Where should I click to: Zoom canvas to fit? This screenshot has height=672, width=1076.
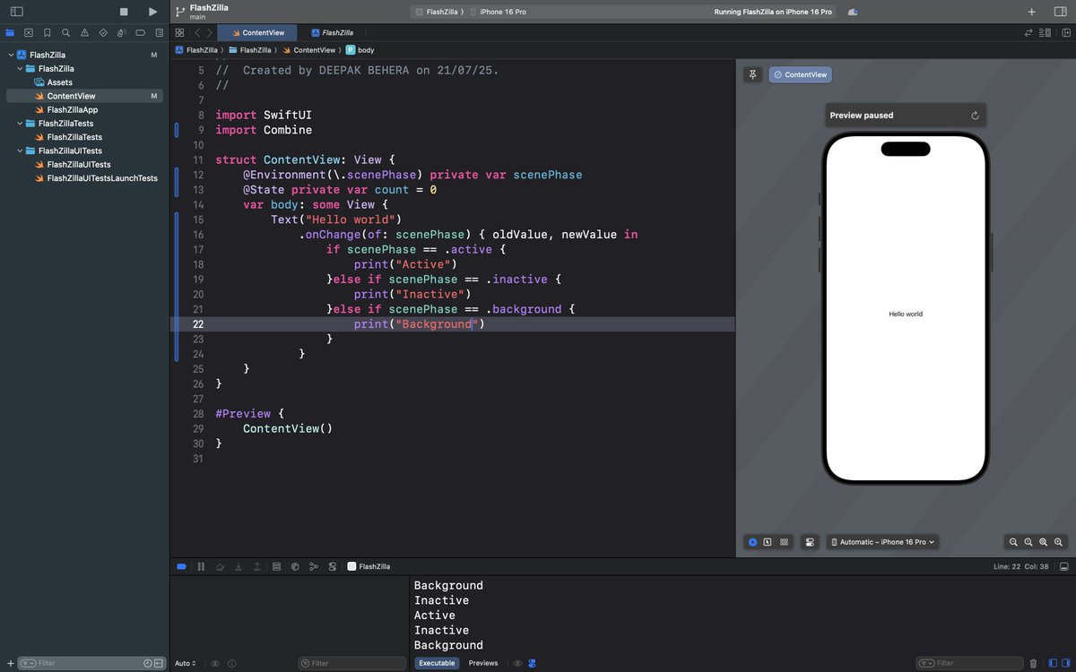[1044, 542]
